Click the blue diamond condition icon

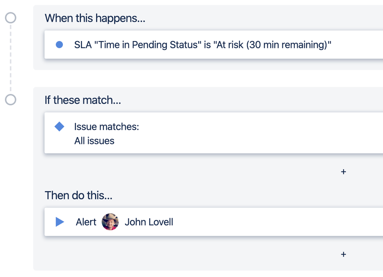[59, 126]
